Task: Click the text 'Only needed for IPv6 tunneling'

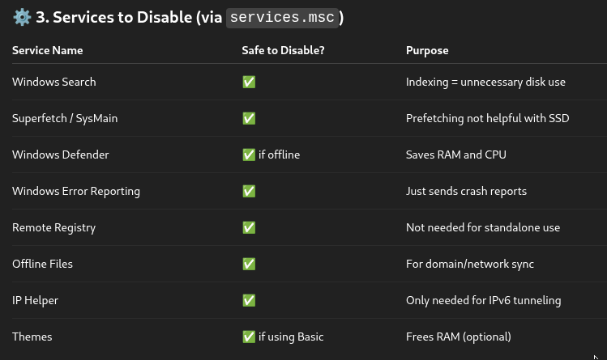Action: pos(483,300)
